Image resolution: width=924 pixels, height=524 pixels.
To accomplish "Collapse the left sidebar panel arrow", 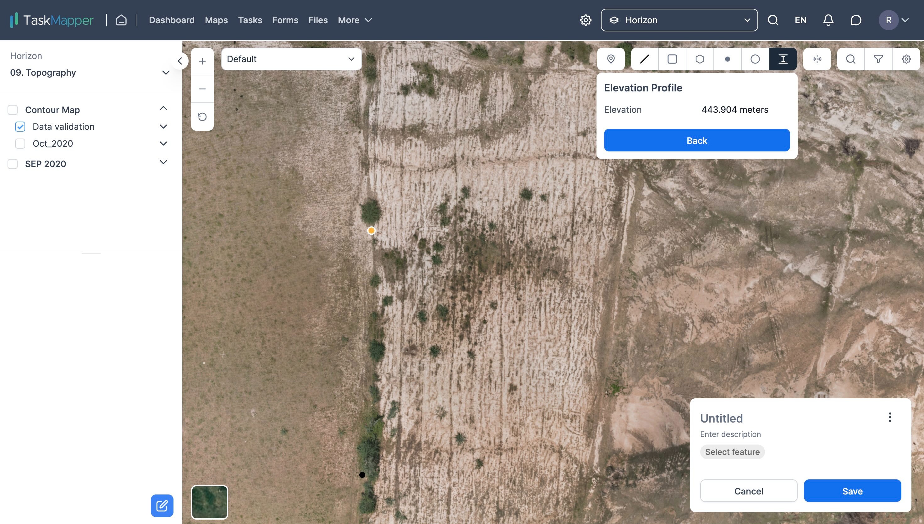I will point(180,61).
